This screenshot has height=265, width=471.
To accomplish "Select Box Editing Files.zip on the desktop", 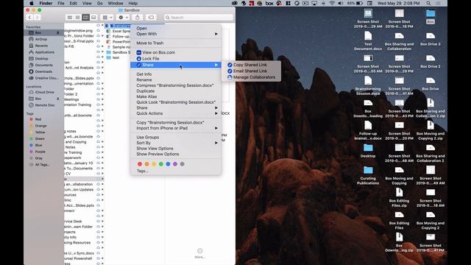I will coord(399,198).
